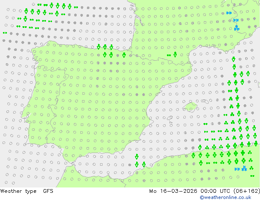Click Mallorca island on the map
This screenshot has height=201, width=260.
click(190, 107)
